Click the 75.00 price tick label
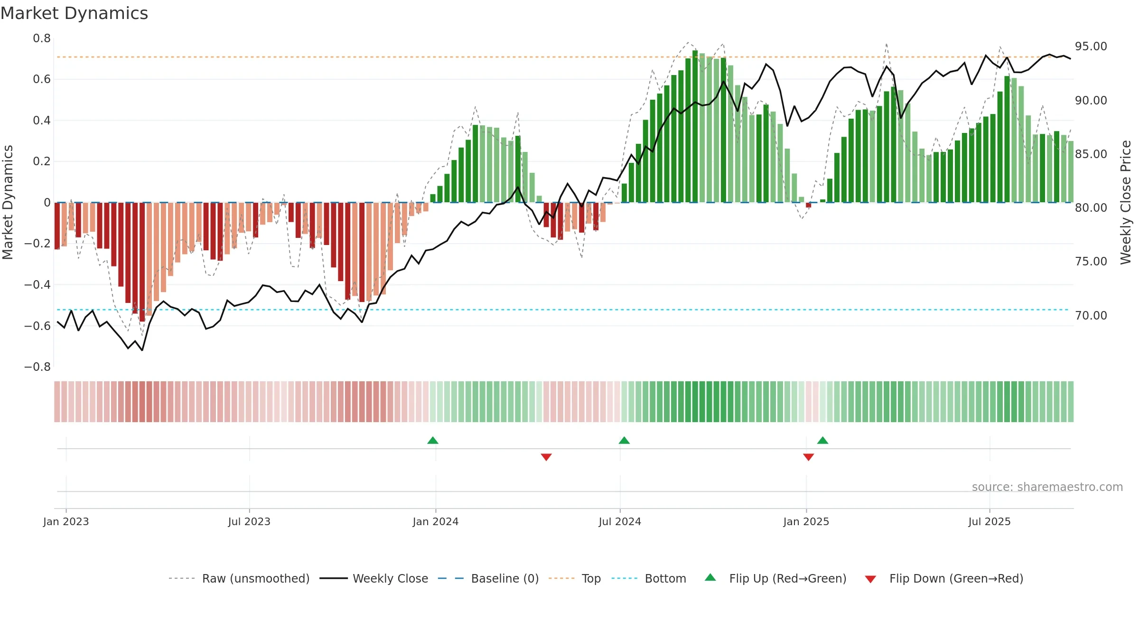The width and height of the screenshot is (1139, 641). coord(1091,261)
